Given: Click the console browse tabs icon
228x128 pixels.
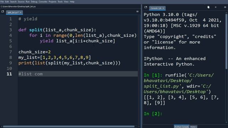Looking at the screenshot, I should [146, 7].
